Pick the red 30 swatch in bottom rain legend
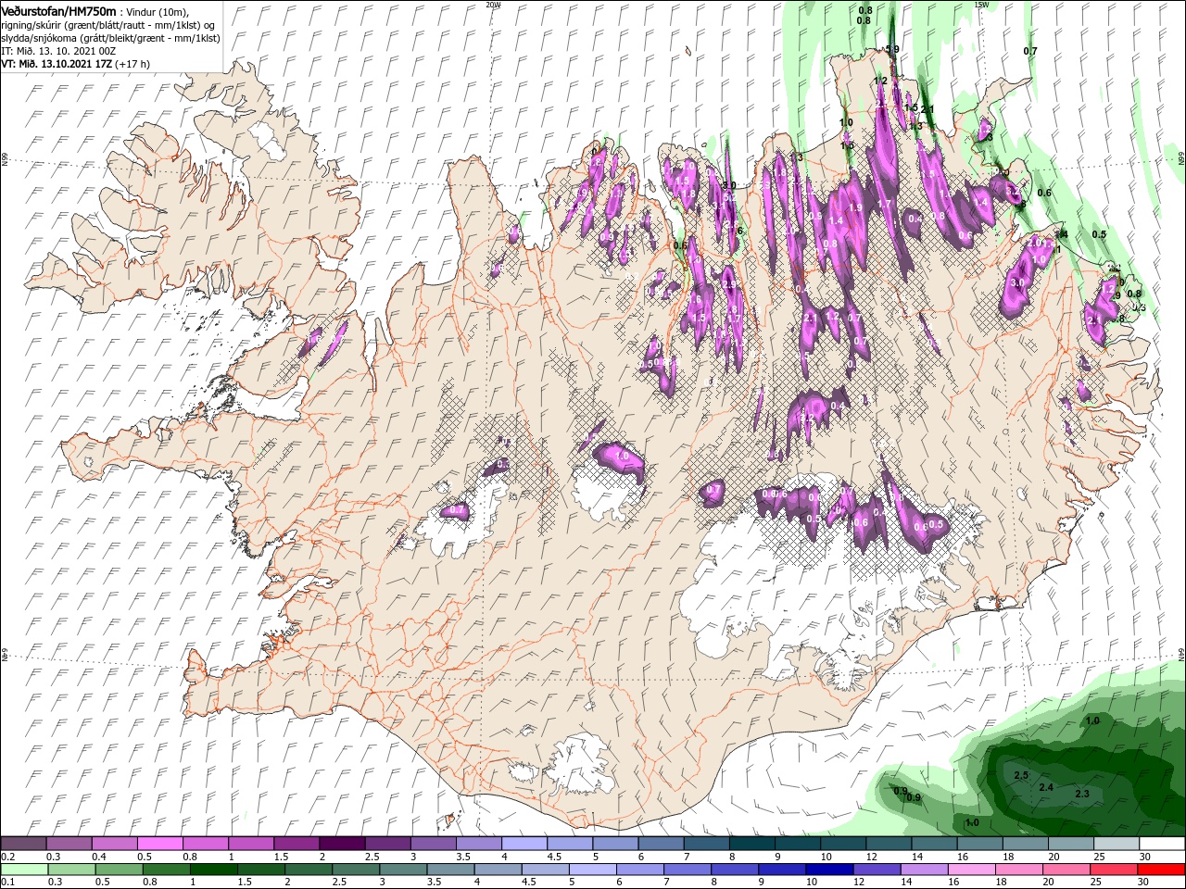This screenshot has width=1186, height=889. pyautogui.click(x=1161, y=869)
